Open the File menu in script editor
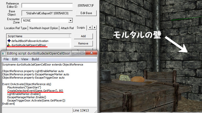The image size is (202, 113). pos(6,59)
